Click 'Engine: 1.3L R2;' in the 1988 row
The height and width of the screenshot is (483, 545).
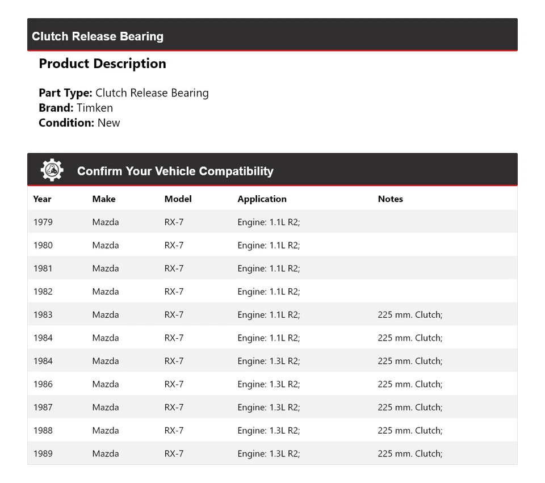(269, 431)
